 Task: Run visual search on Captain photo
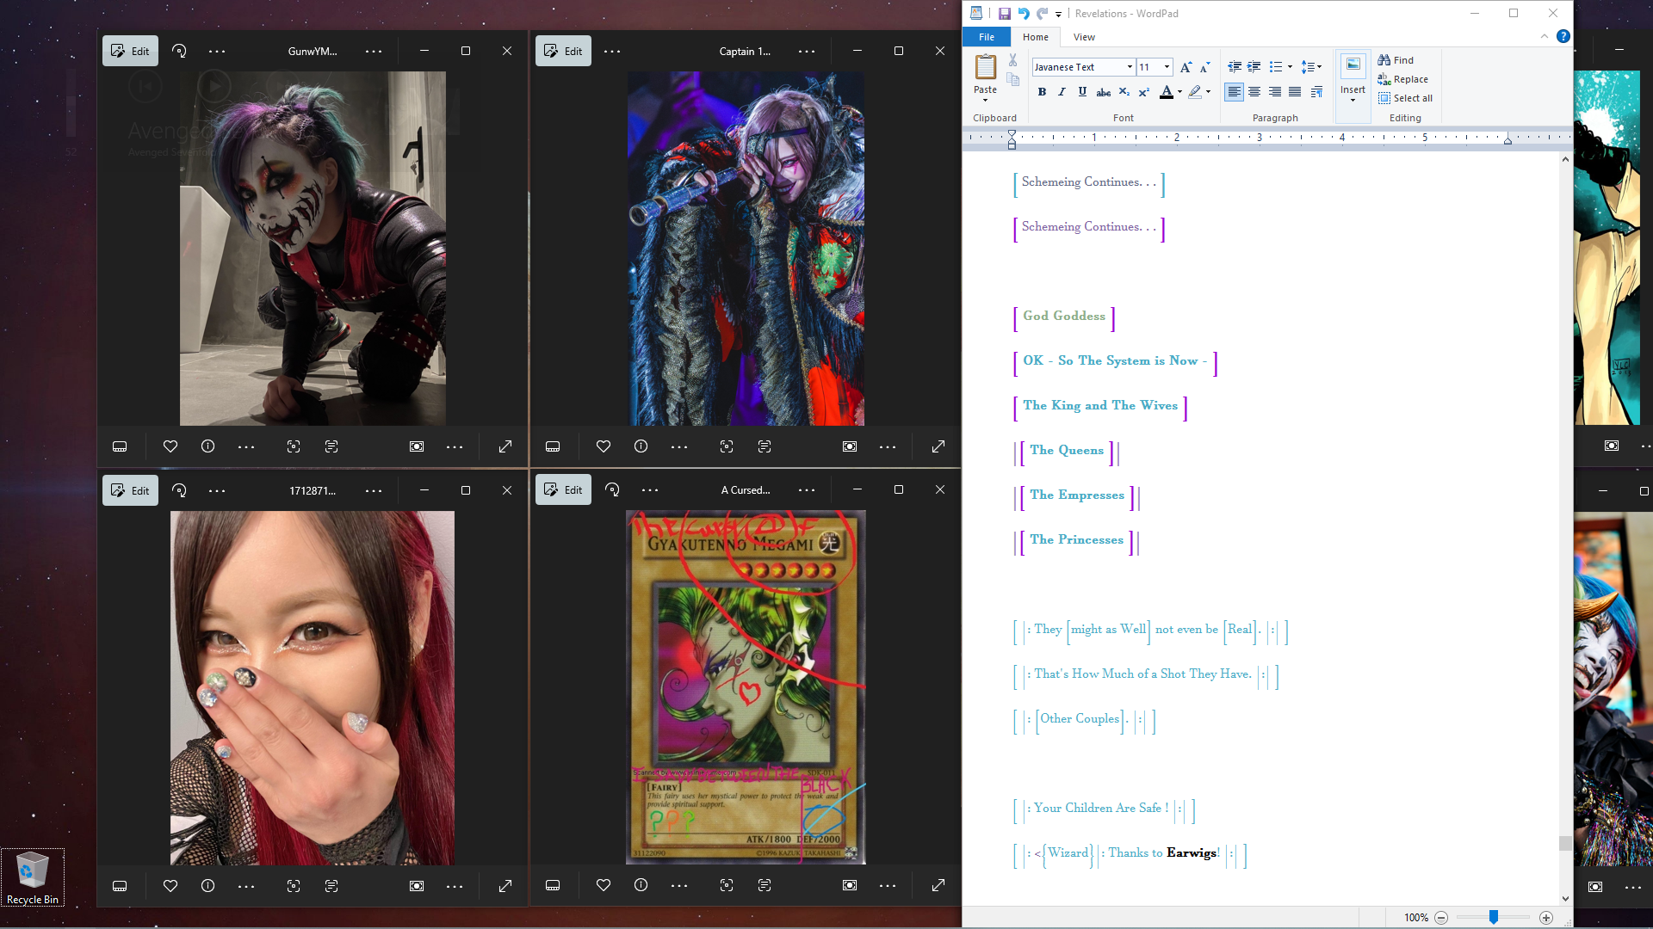pyautogui.click(x=727, y=446)
